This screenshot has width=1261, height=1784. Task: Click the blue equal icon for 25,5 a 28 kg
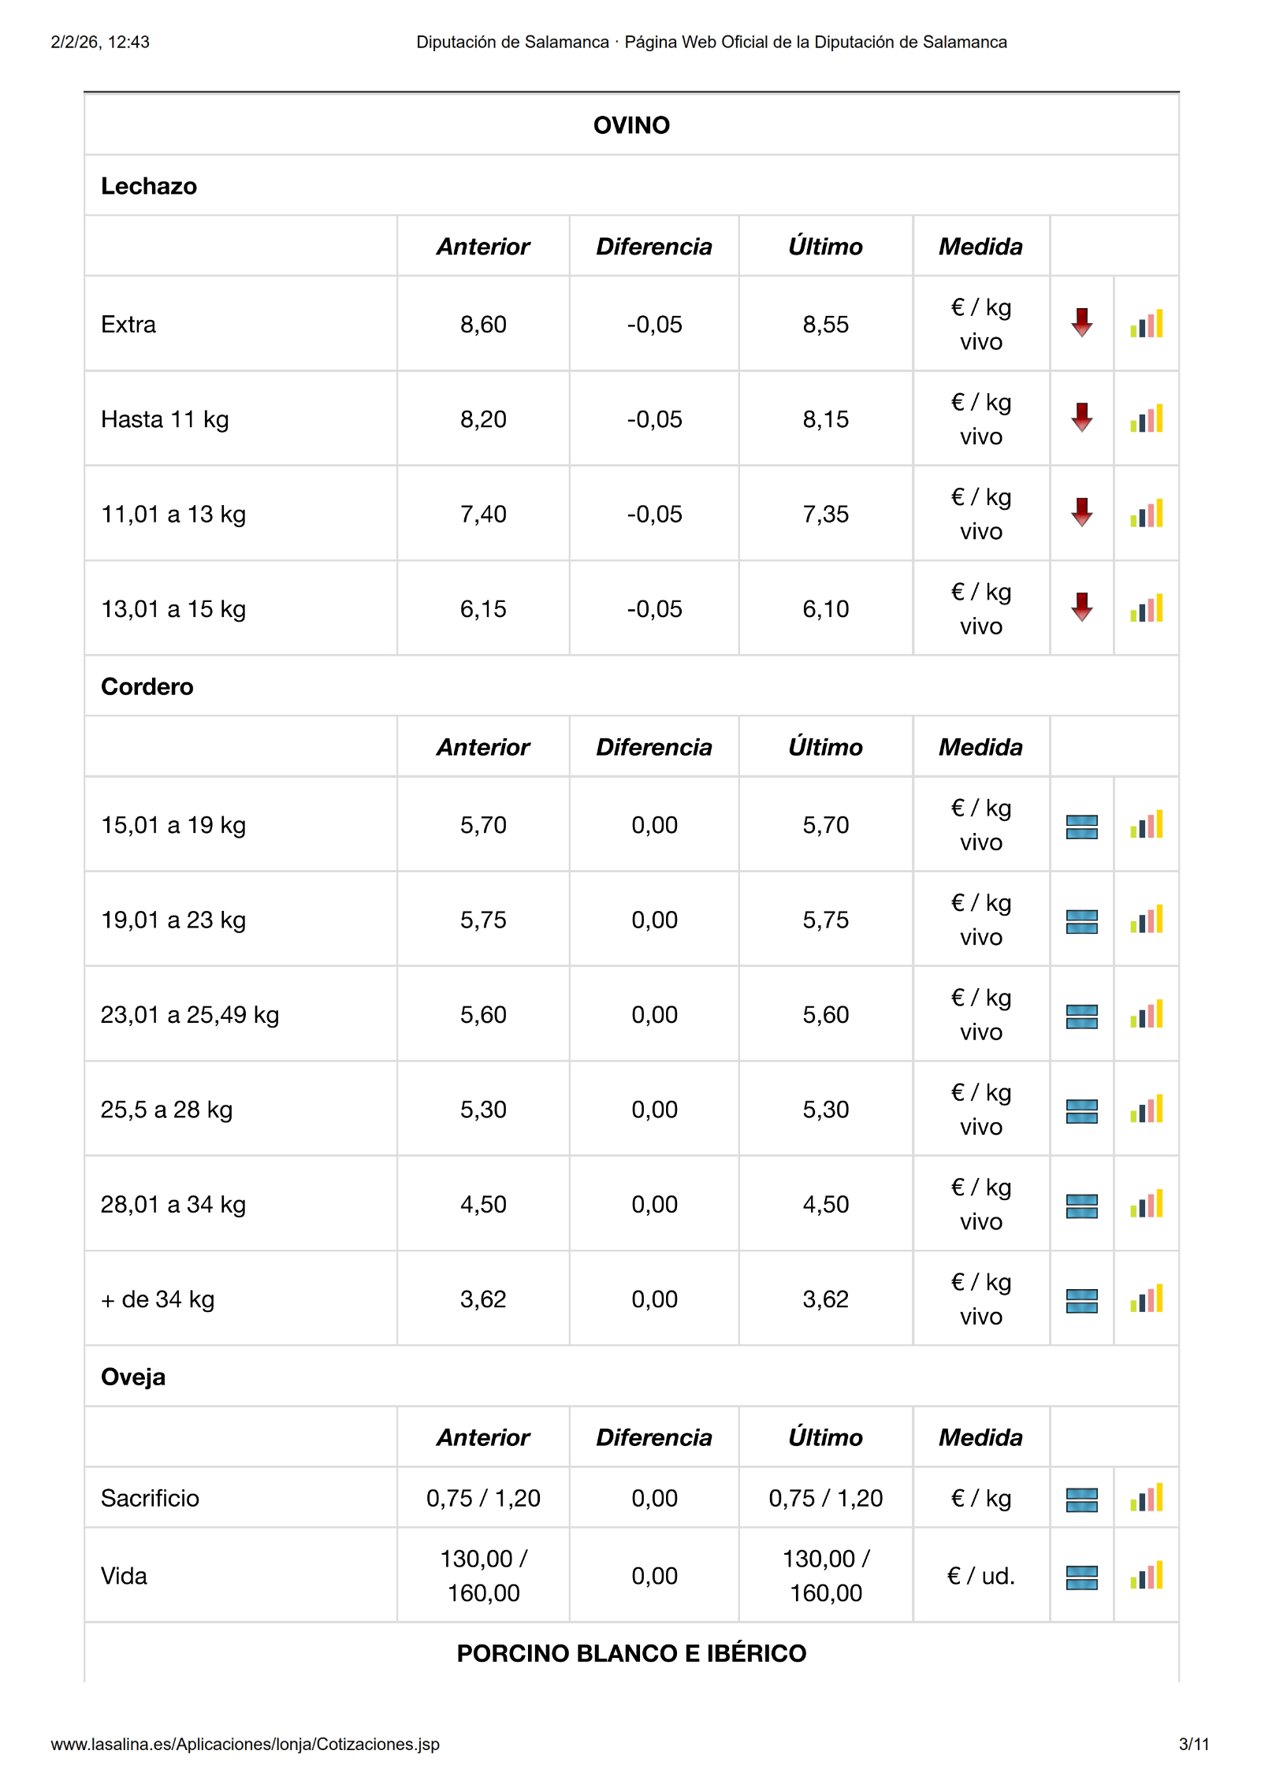[x=1081, y=1111]
